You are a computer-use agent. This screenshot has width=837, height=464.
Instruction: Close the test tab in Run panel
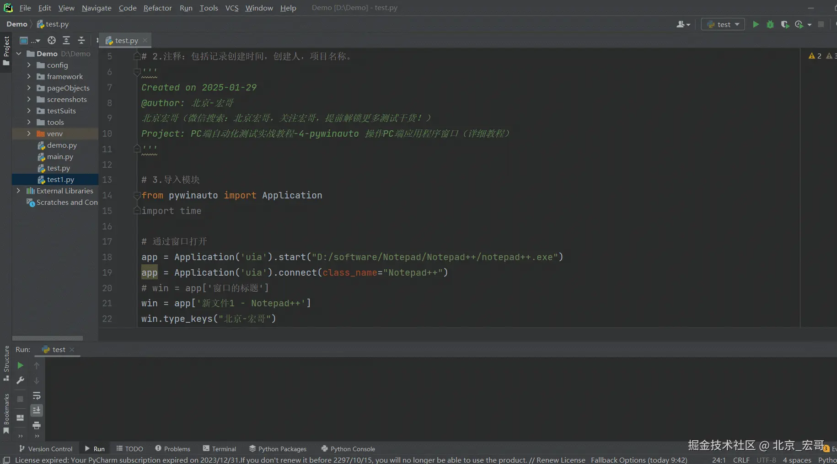coord(72,350)
